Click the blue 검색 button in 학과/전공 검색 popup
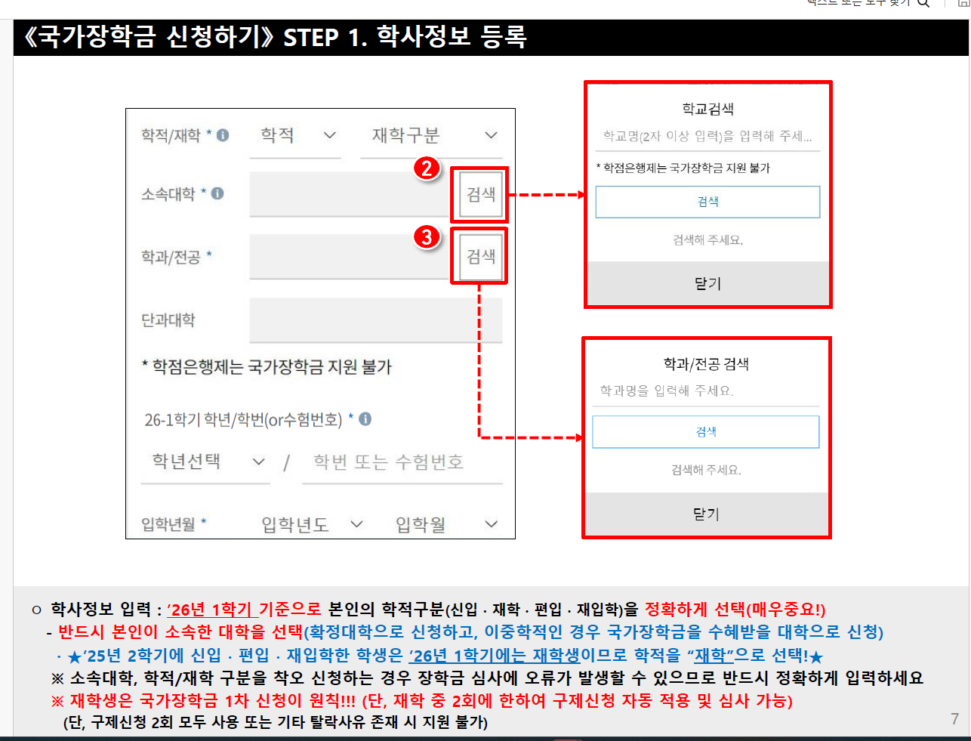The image size is (971, 741). (x=705, y=431)
